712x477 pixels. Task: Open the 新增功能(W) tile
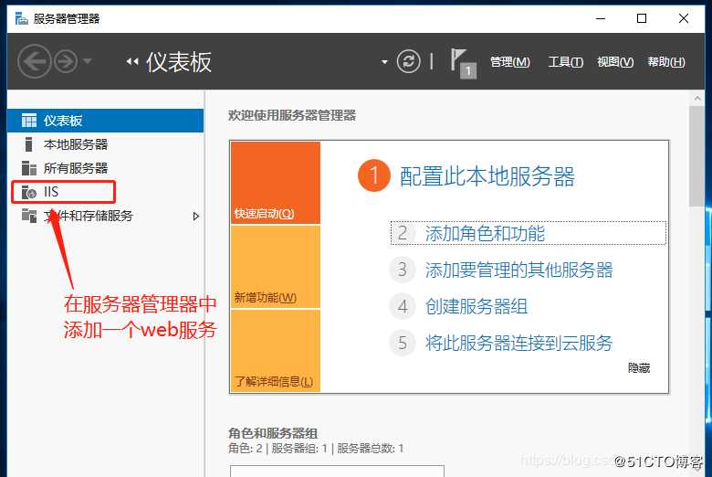[x=275, y=267]
